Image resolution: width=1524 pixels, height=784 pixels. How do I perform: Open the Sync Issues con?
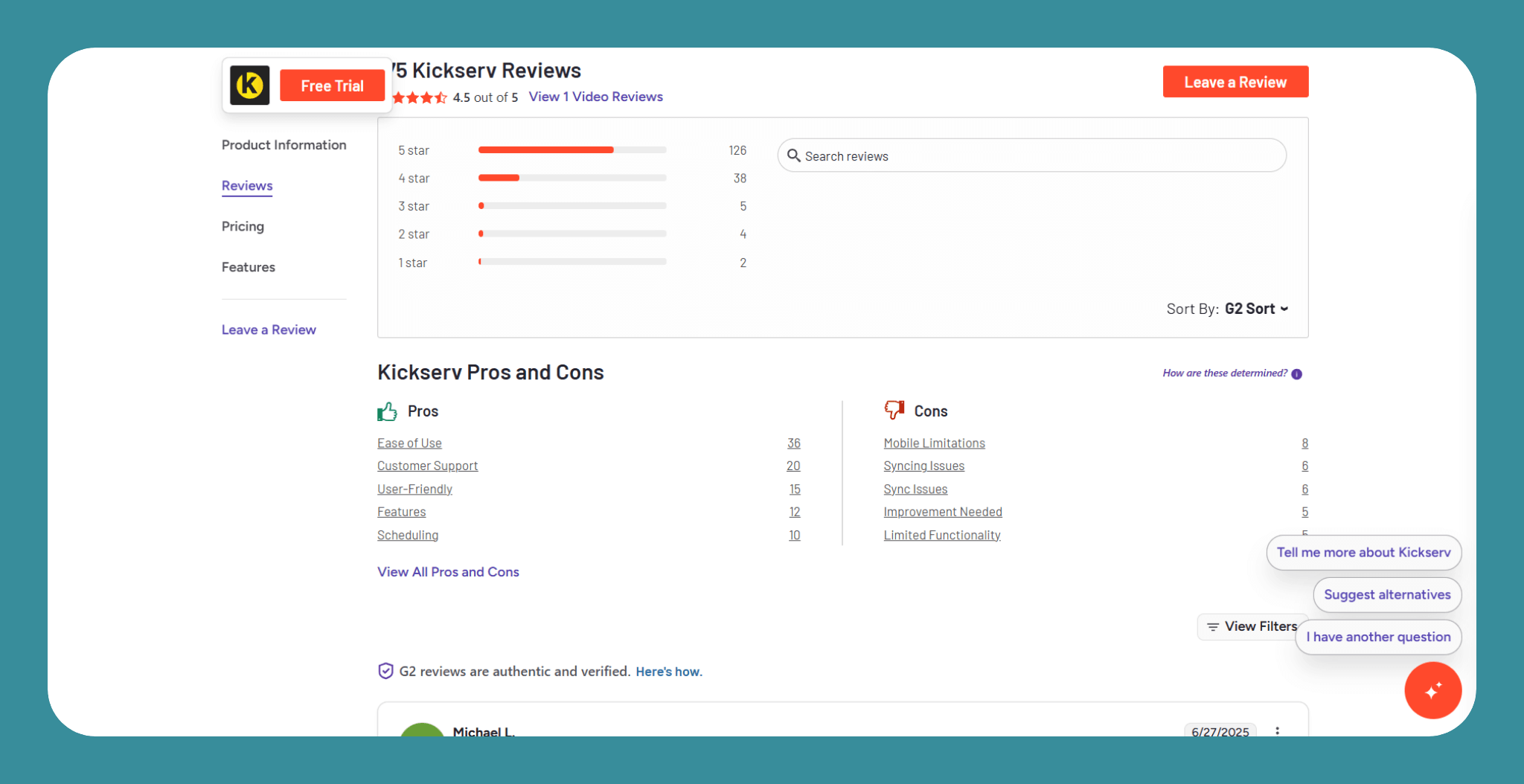click(x=915, y=489)
